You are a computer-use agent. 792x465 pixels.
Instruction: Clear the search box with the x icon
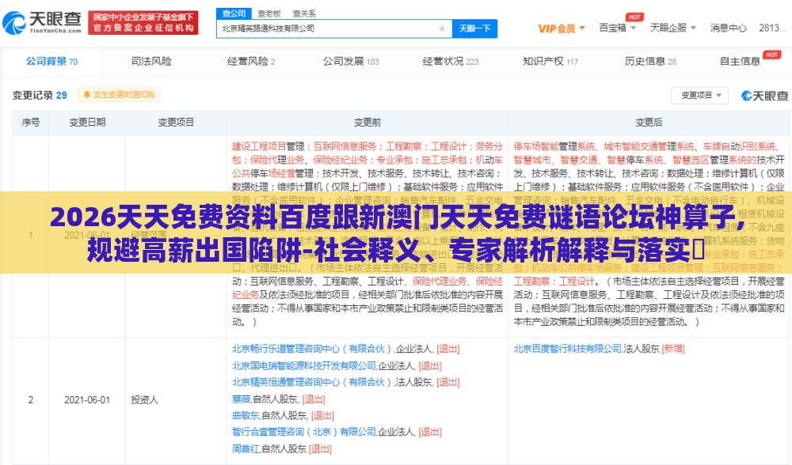coord(442,28)
